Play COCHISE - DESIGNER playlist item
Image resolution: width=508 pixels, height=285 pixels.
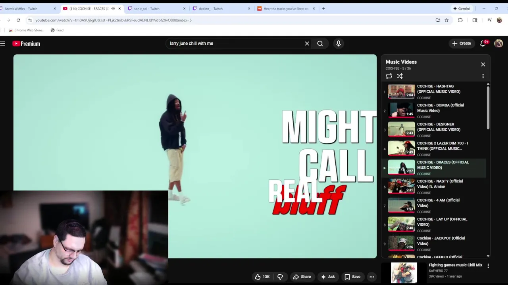[434, 129]
